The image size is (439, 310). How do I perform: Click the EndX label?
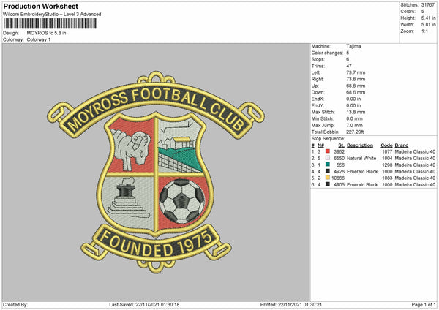318,99
